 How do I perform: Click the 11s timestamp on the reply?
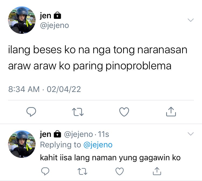[103, 134]
